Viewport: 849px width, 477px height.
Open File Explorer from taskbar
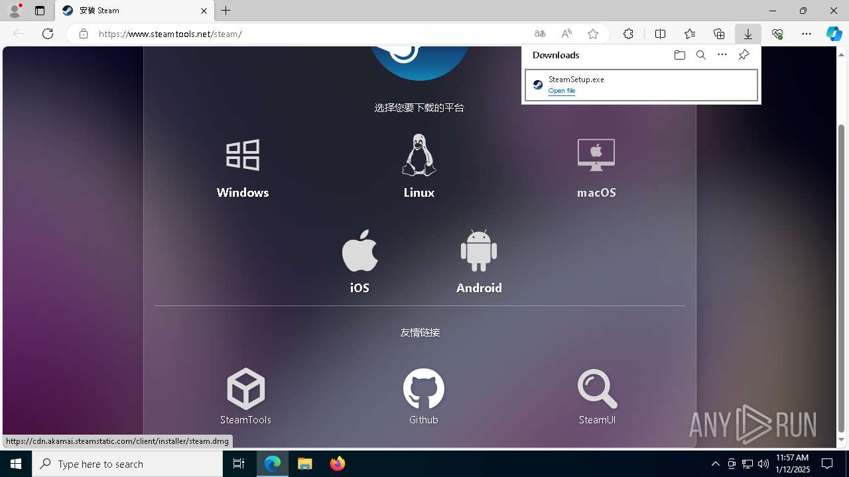coord(305,464)
